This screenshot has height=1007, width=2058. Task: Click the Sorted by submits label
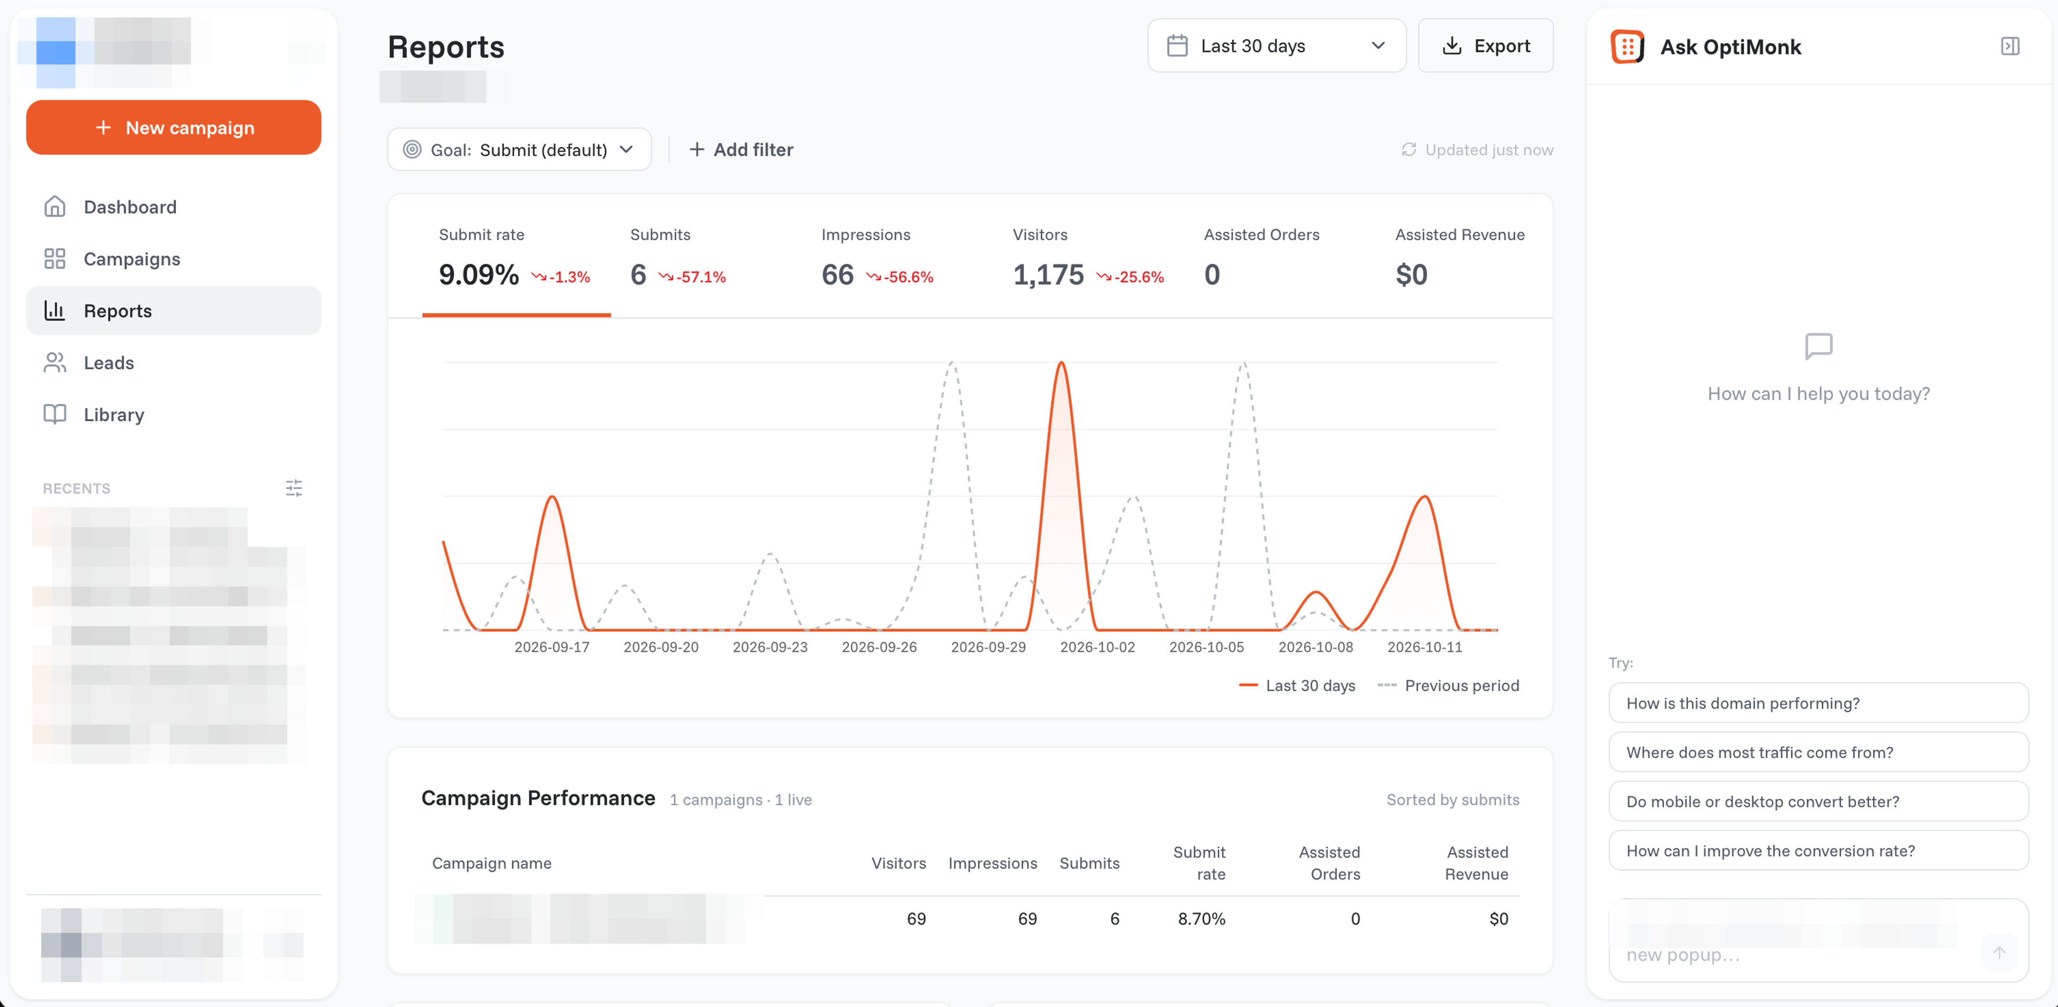(x=1452, y=800)
